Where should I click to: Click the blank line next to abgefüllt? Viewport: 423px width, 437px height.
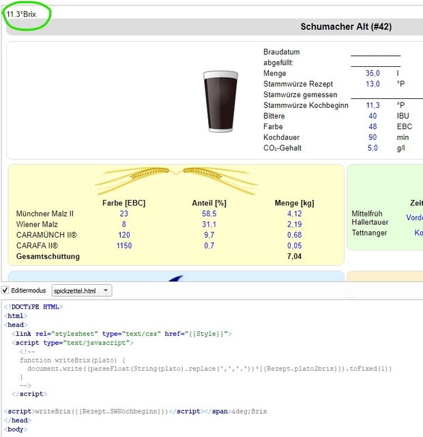click(x=375, y=66)
